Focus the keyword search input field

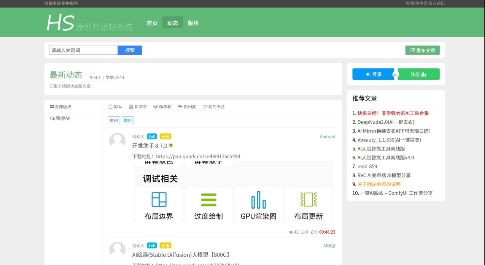point(83,50)
